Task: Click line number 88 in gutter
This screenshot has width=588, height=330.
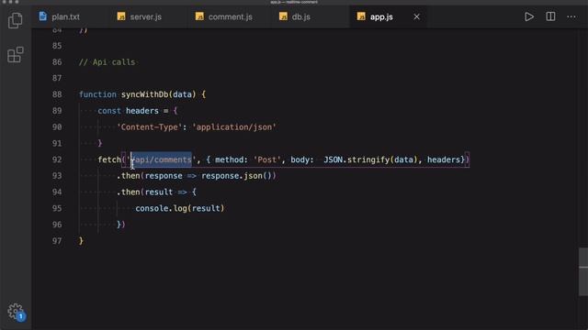Action: pyautogui.click(x=57, y=94)
